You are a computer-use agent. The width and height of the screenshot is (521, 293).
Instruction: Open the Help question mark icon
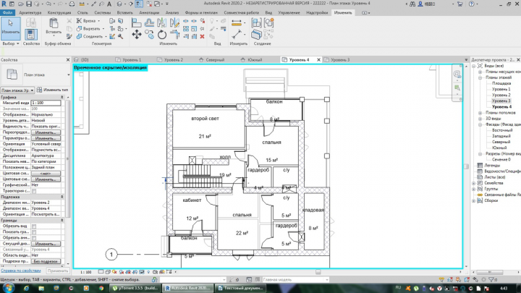pos(472,4)
